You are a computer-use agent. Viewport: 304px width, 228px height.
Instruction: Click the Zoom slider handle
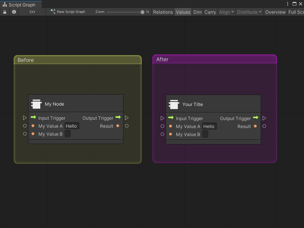[x=142, y=12]
